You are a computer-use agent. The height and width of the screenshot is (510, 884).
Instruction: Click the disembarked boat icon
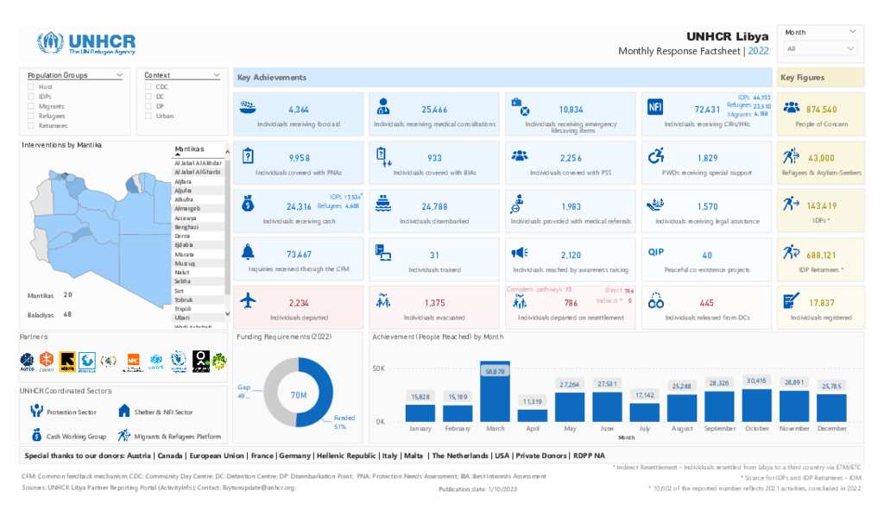pyautogui.click(x=383, y=203)
